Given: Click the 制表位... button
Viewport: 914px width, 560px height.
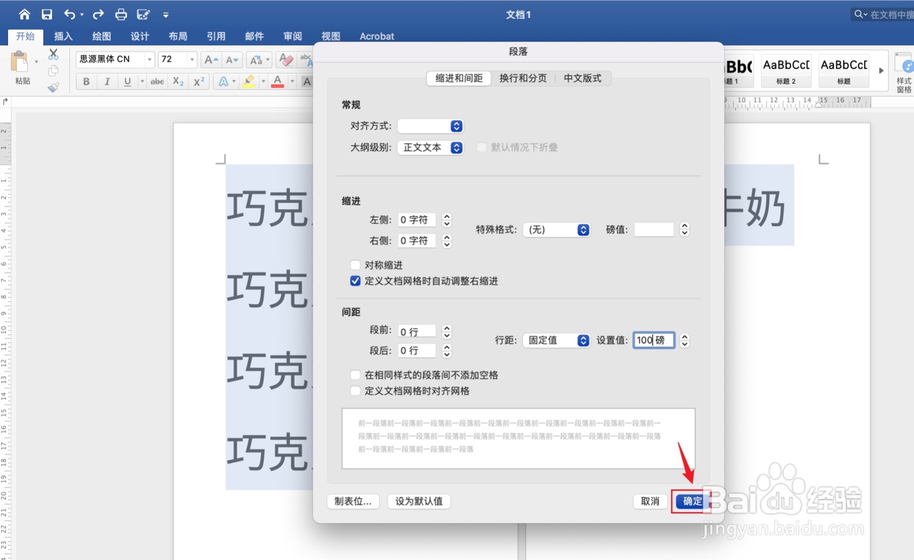Looking at the screenshot, I should tap(352, 501).
